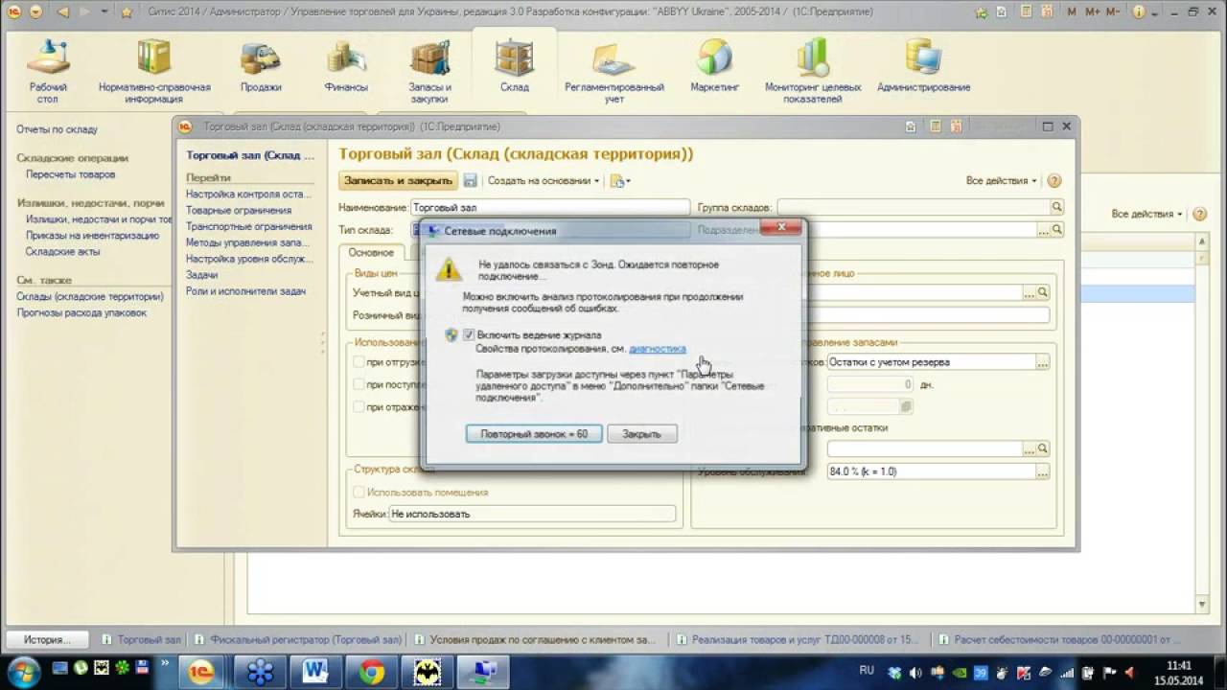Open Пересчеты товаров in sidebar
The width and height of the screenshot is (1227, 690).
(70, 174)
